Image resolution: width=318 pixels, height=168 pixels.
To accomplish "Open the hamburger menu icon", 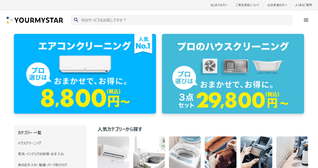I will 306,20.
